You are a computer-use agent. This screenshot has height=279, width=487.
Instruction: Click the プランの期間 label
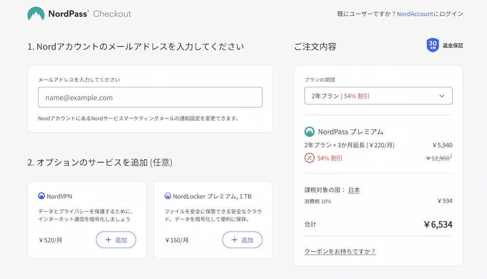pyautogui.click(x=319, y=80)
